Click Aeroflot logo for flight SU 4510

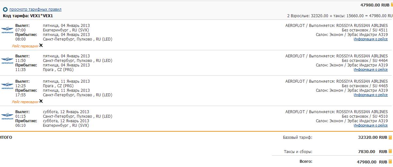7,116
